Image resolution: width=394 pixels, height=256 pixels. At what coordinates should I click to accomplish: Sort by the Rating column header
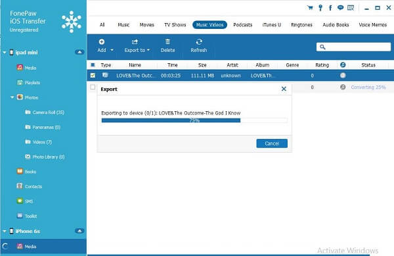(322, 65)
